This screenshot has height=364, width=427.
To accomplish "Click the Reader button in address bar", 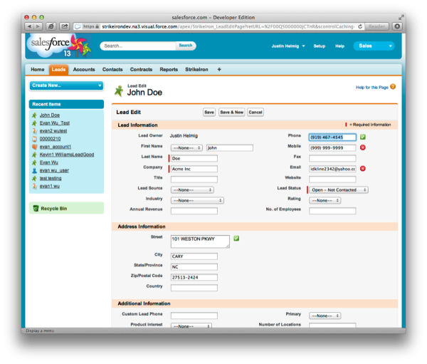I will pos(377,26).
